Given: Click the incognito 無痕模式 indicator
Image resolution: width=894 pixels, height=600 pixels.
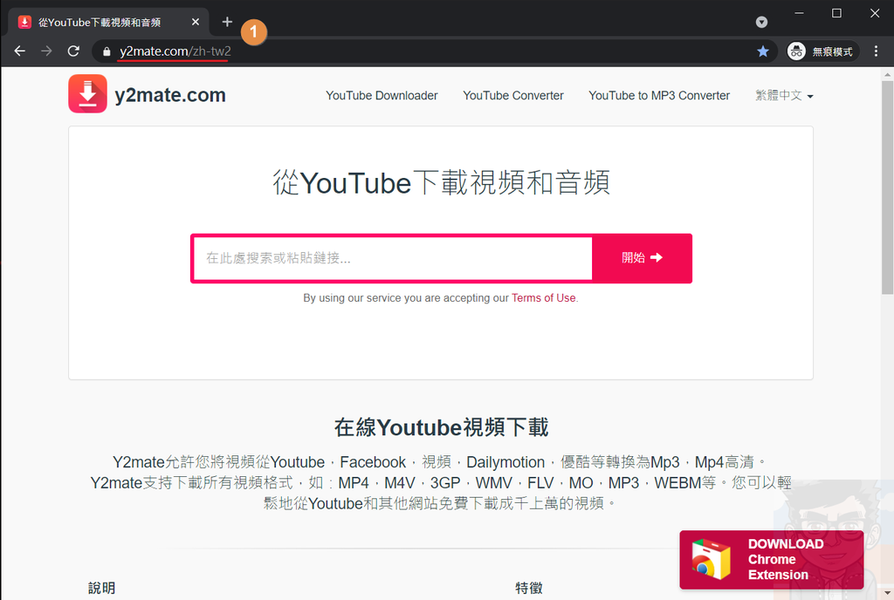Looking at the screenshot, I should point(822,51).
